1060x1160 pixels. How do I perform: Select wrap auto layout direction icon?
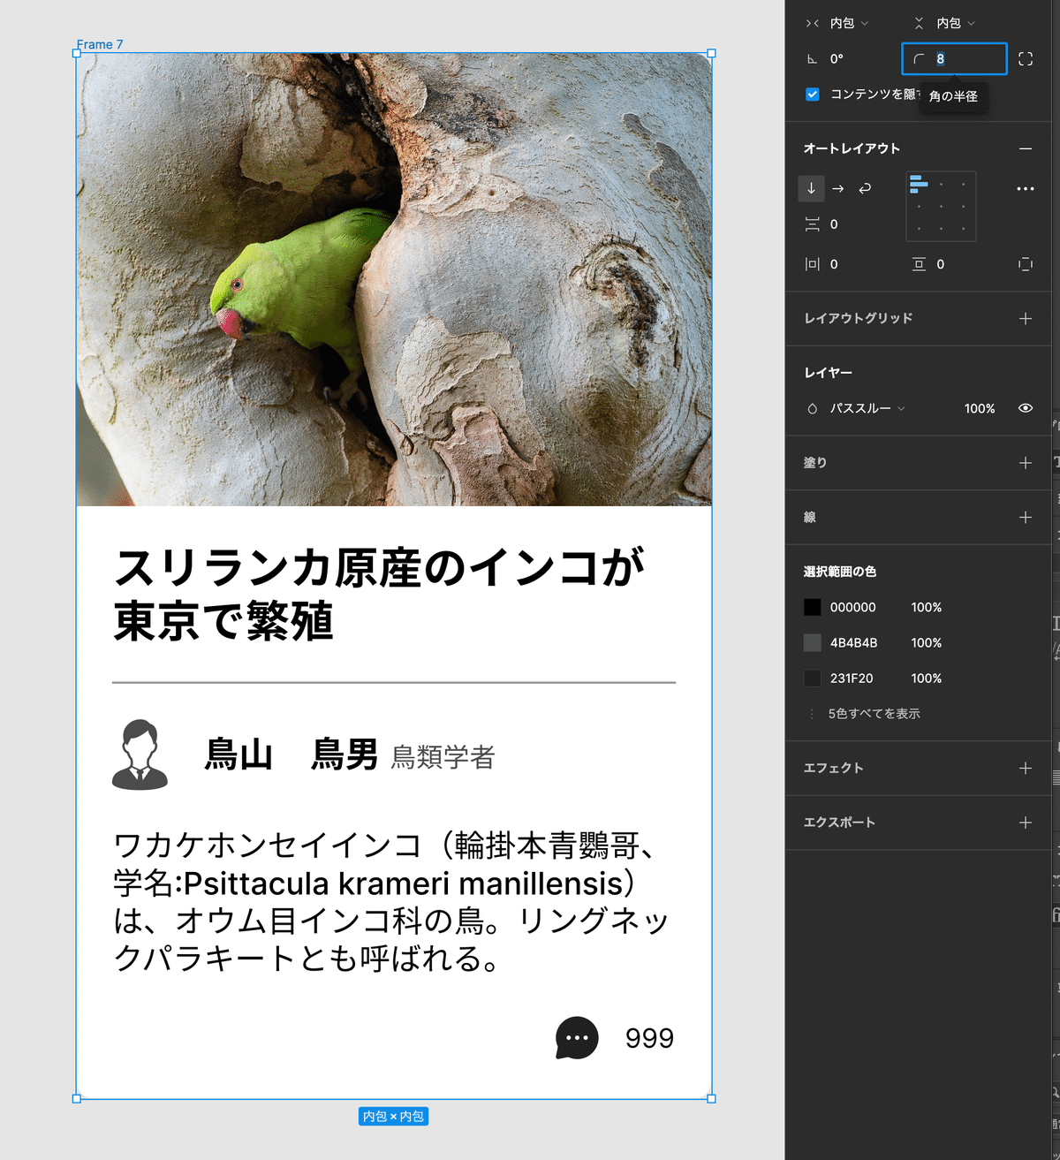coord(865,188)
